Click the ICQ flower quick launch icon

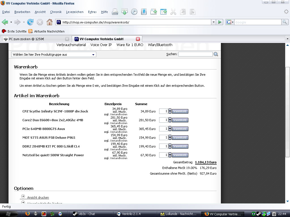coord(52,214)
